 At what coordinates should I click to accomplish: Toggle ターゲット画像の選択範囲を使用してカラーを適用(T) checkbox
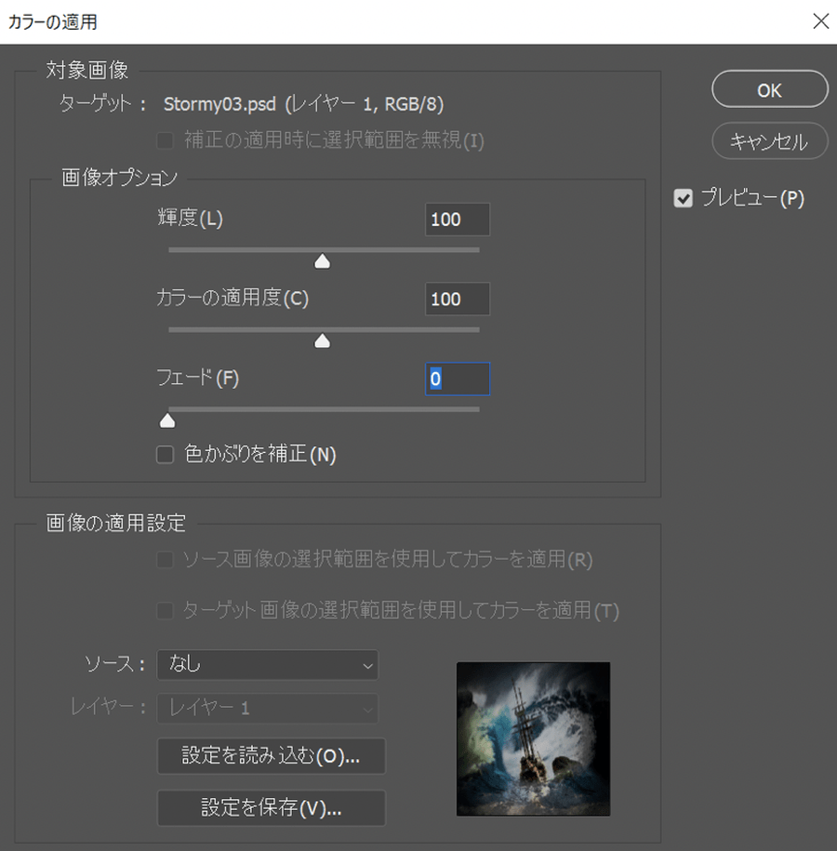(x=165, y=610)
